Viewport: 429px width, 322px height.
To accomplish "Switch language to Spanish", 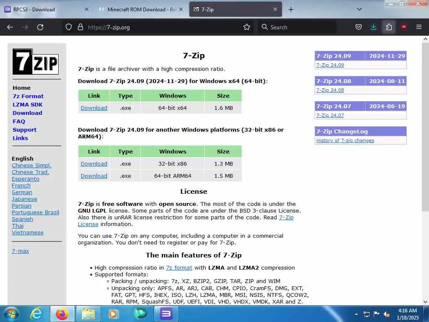I will click(23, 219).
